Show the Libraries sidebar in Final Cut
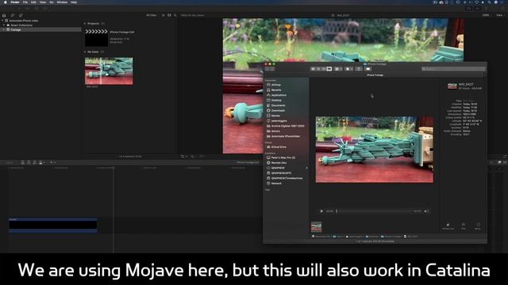508x285 pixels. [4, 15]
